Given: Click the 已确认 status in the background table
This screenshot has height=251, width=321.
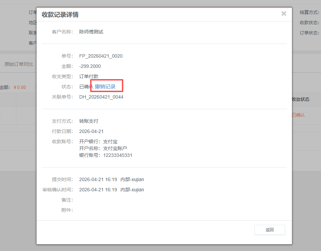Looking at the screenshot, I should (298, 115).
